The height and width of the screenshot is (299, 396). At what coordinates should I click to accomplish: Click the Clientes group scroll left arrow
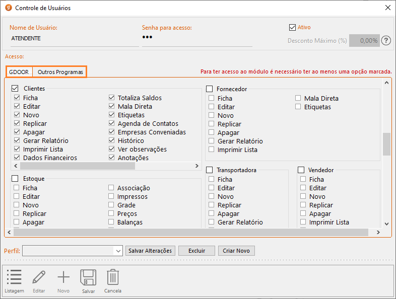(x=16, y=166)
